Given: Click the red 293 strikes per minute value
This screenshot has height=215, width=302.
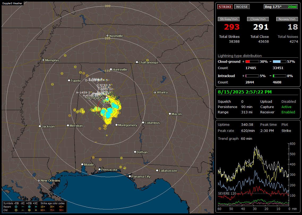Looking at the screenshot, I should (x=232, y=27).
